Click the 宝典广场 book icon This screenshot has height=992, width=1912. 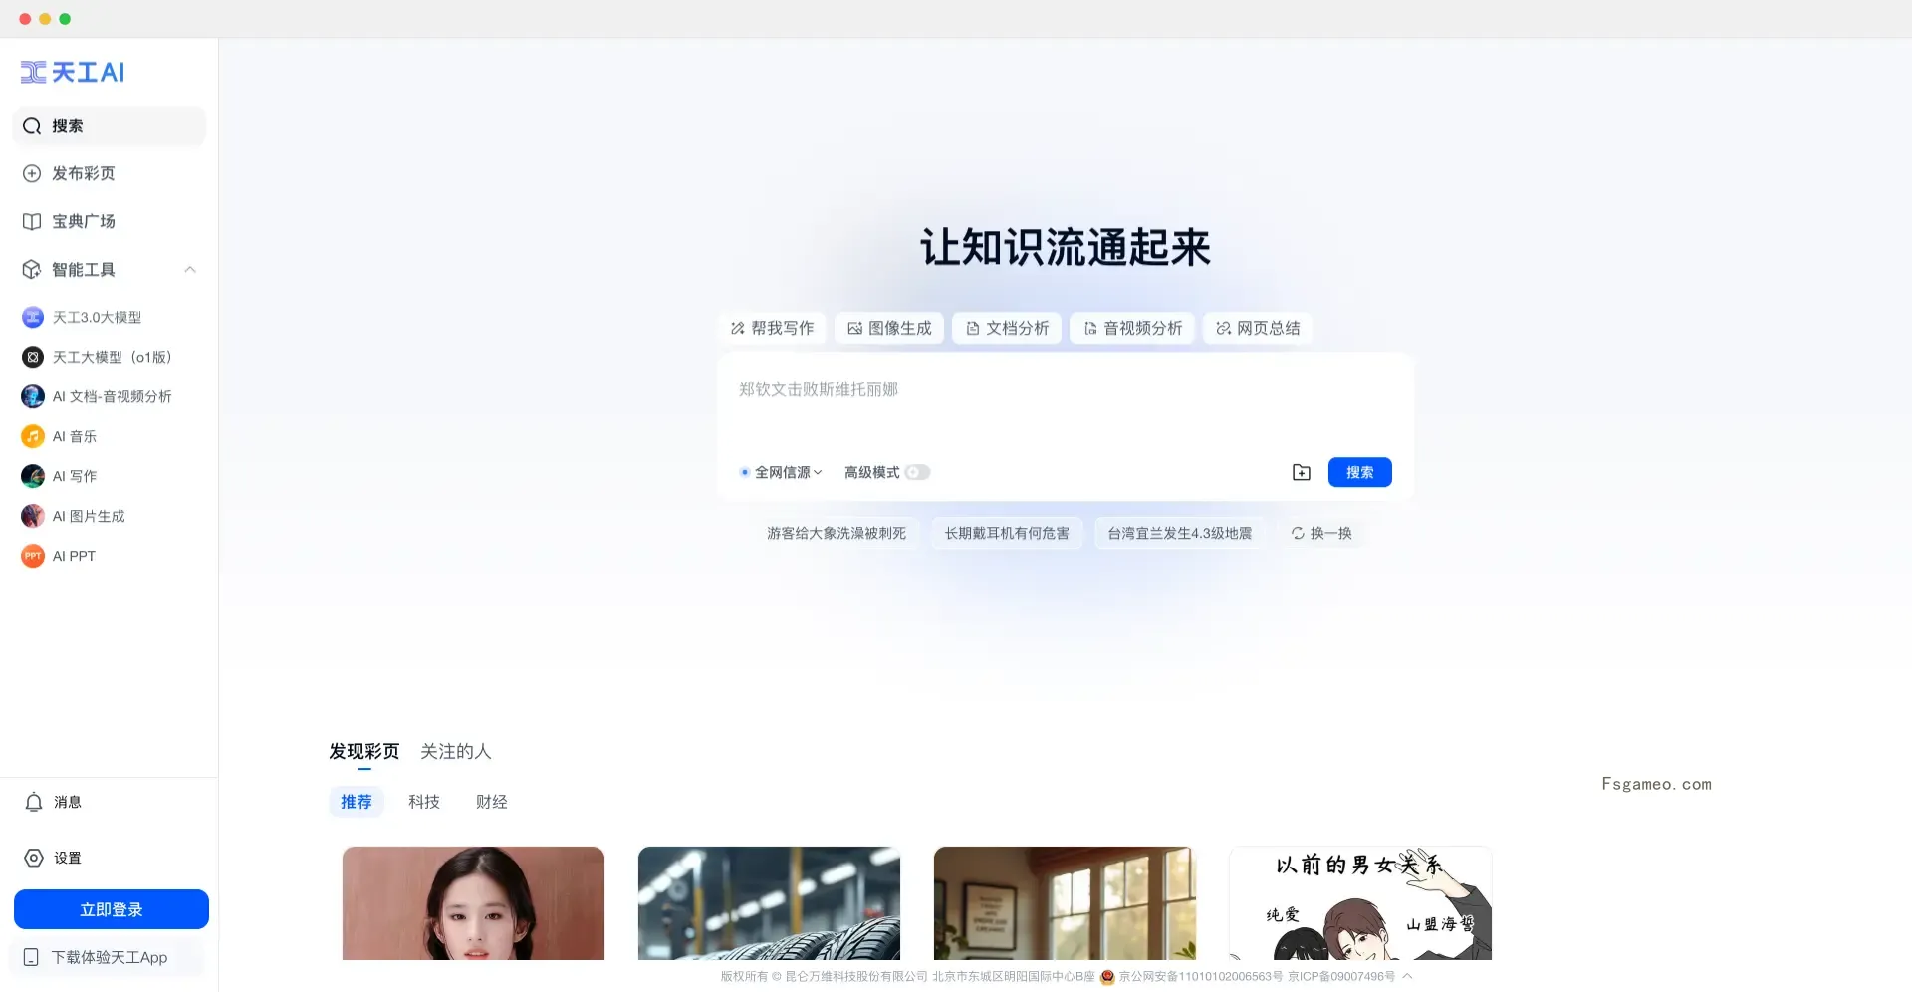[x=32, y=221]
